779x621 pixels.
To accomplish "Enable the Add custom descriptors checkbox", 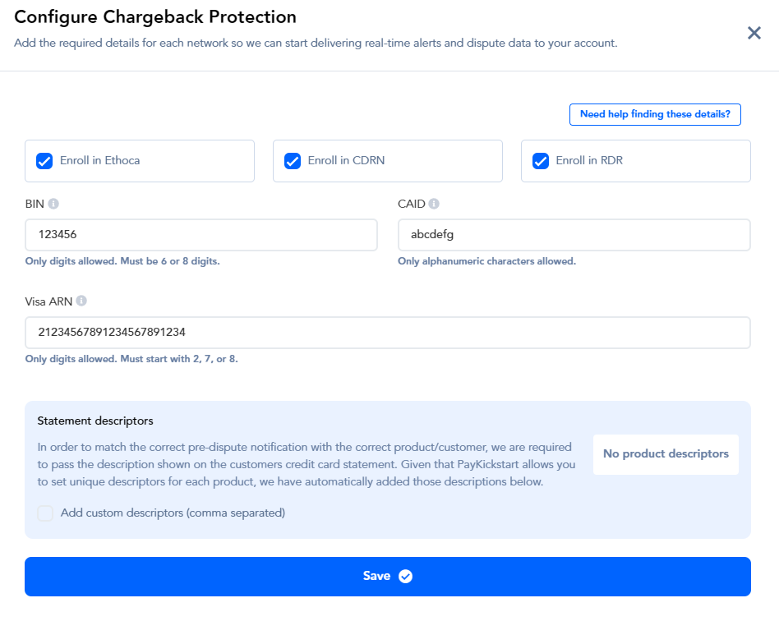I will (x=45, y=513).
